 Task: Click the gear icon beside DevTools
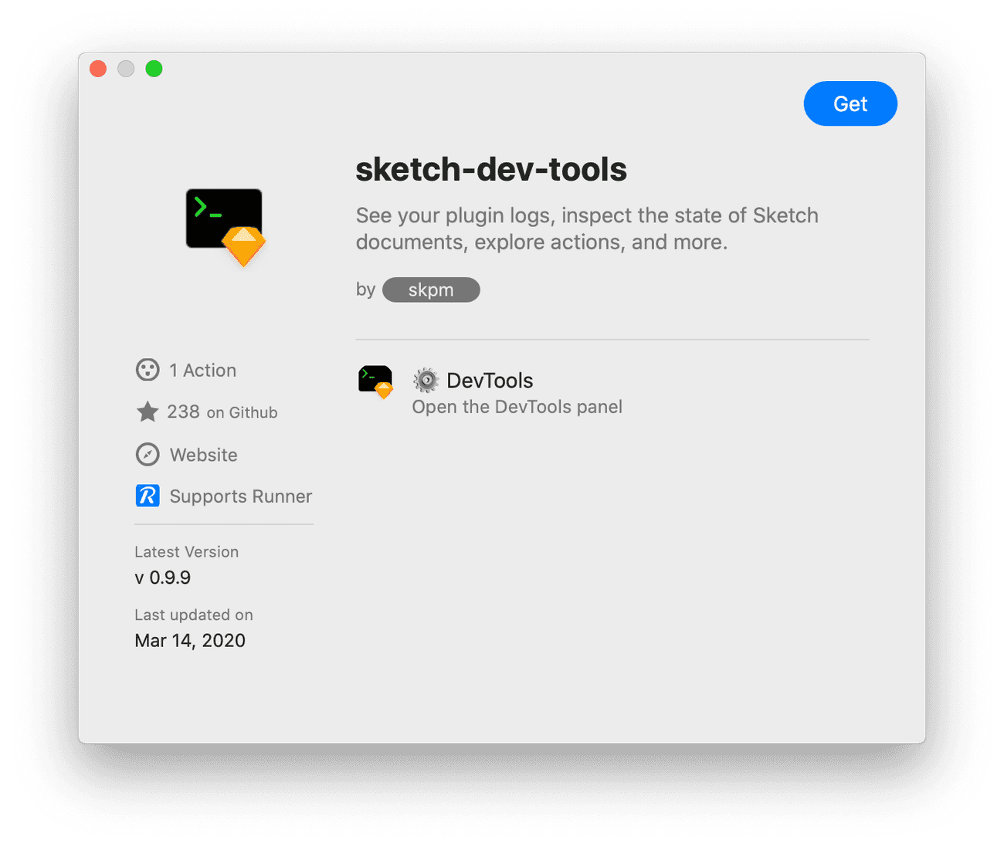tap(426, 381)
